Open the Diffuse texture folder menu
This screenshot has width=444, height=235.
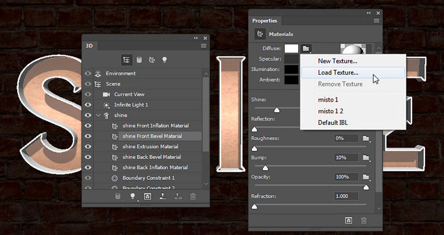(x=306, y=48)
